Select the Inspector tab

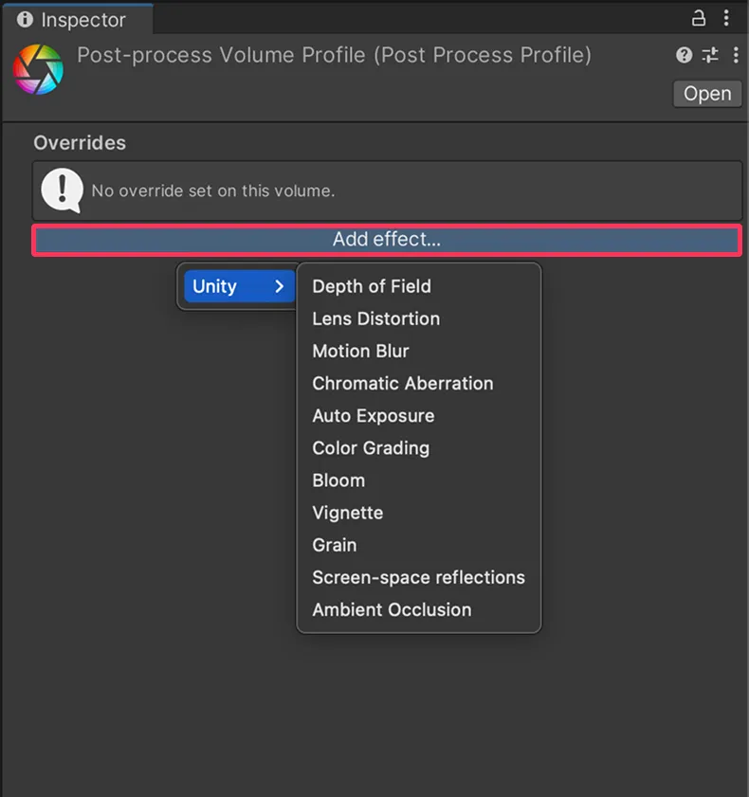77,20
